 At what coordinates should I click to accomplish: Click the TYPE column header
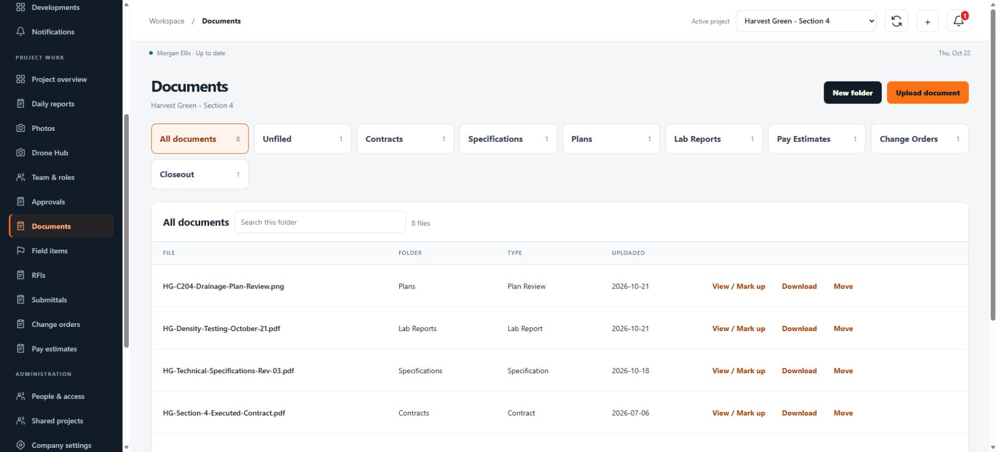[515, 253]
